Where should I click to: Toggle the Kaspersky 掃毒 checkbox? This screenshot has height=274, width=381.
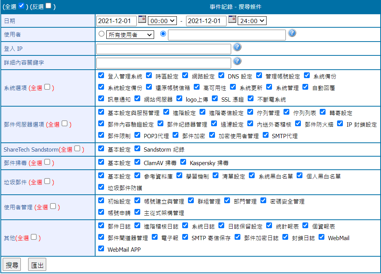coord(183,162)
